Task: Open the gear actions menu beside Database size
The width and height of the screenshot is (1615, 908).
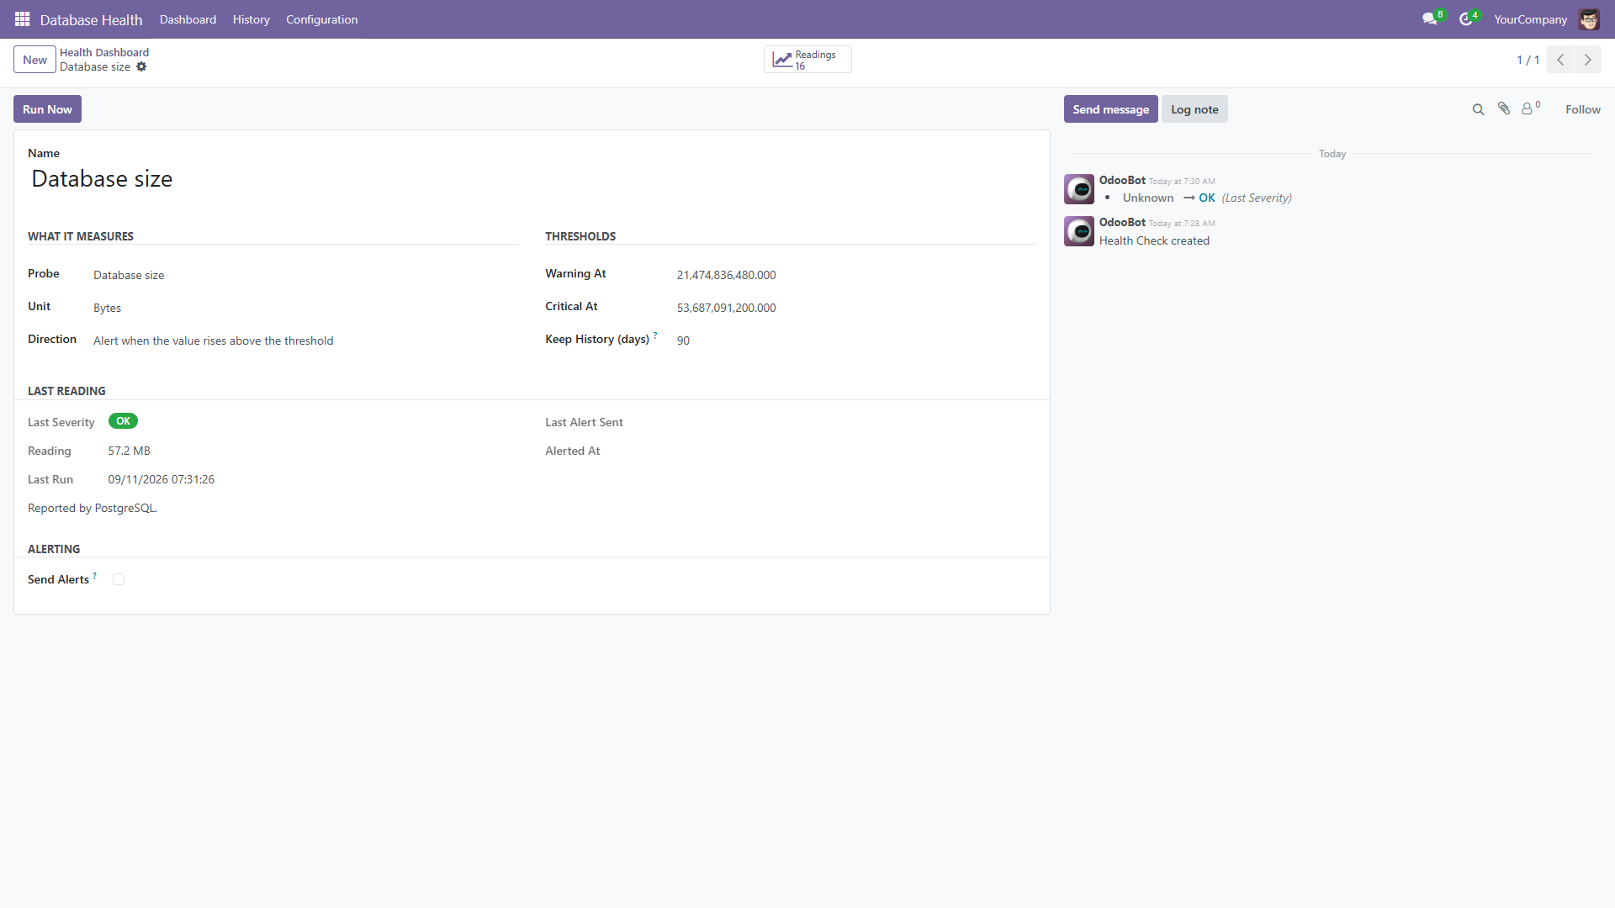Action: (141, 67)
